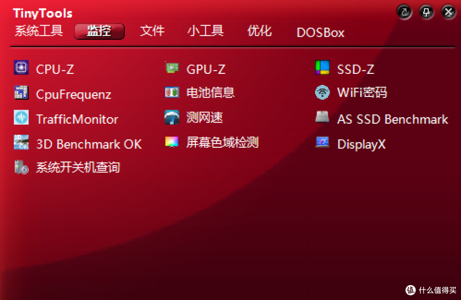Launch the CpuFrequenz icon
Screen dimensions: 461x300
21,93
